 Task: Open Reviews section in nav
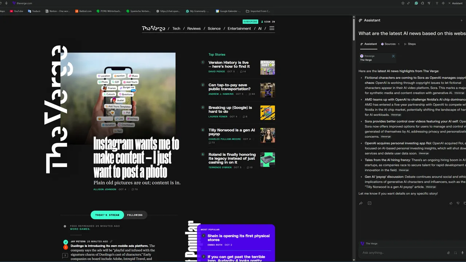(194, 28)
